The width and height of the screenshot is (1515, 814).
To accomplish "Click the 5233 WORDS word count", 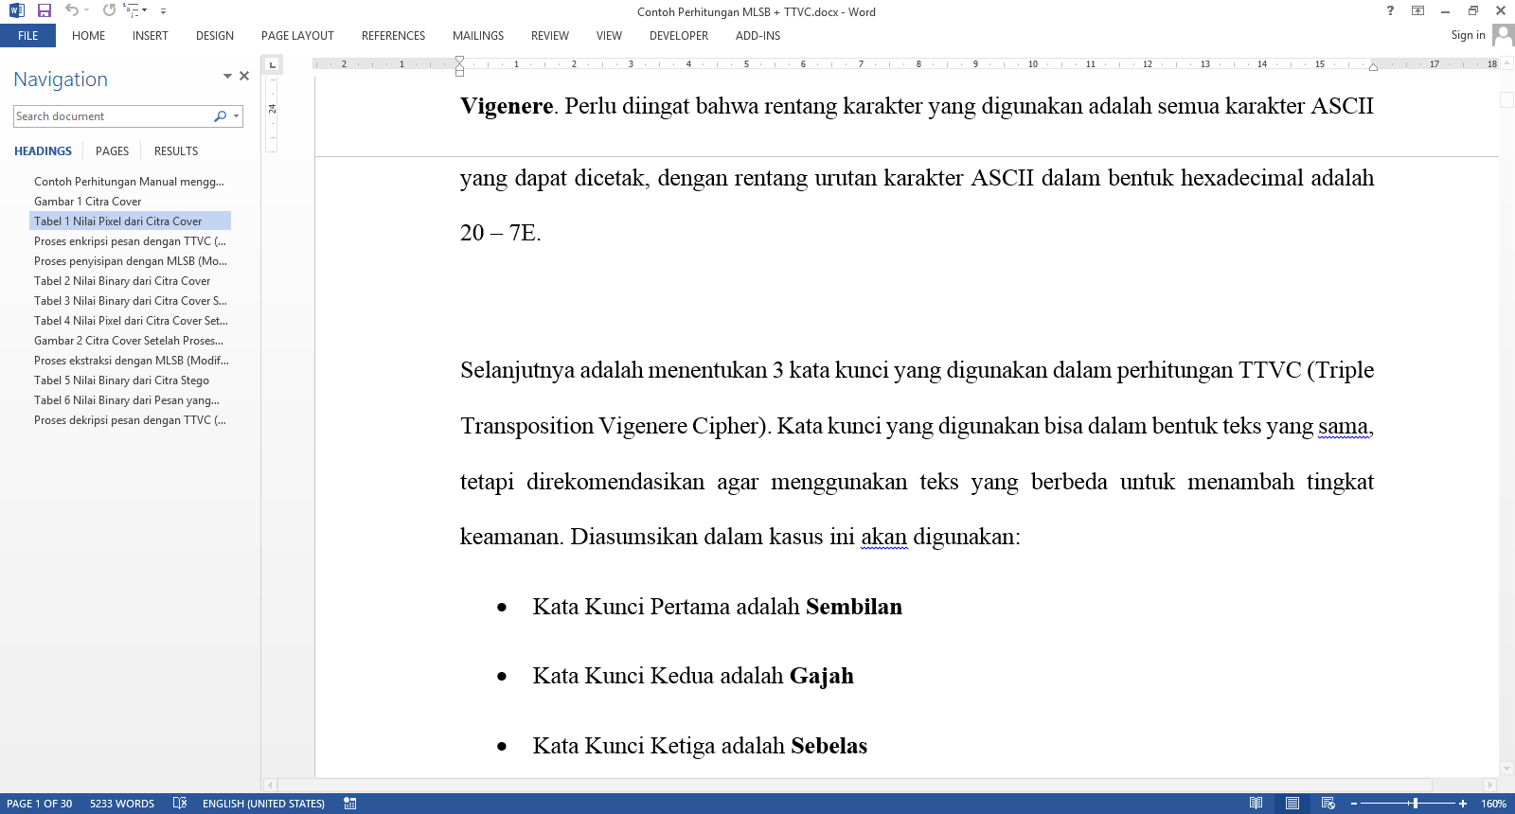I will [x=122, y=804].
